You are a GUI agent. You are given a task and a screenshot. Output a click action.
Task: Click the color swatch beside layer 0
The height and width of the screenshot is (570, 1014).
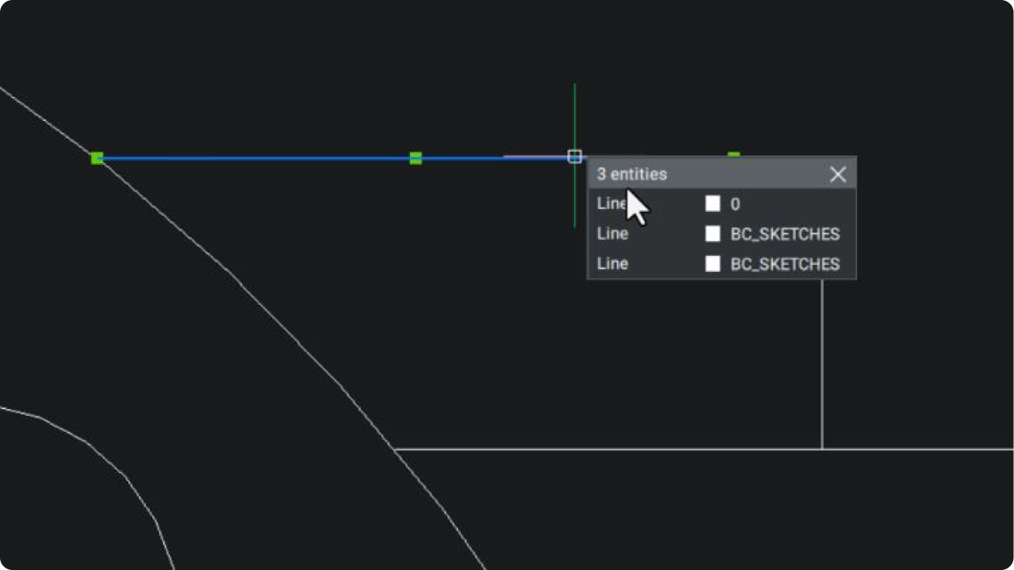coord(712,204)
